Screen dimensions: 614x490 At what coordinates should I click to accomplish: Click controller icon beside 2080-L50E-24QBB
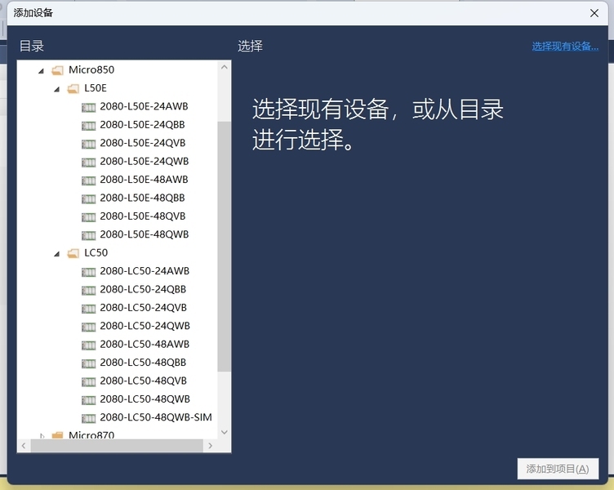click(x=88, y=126)
